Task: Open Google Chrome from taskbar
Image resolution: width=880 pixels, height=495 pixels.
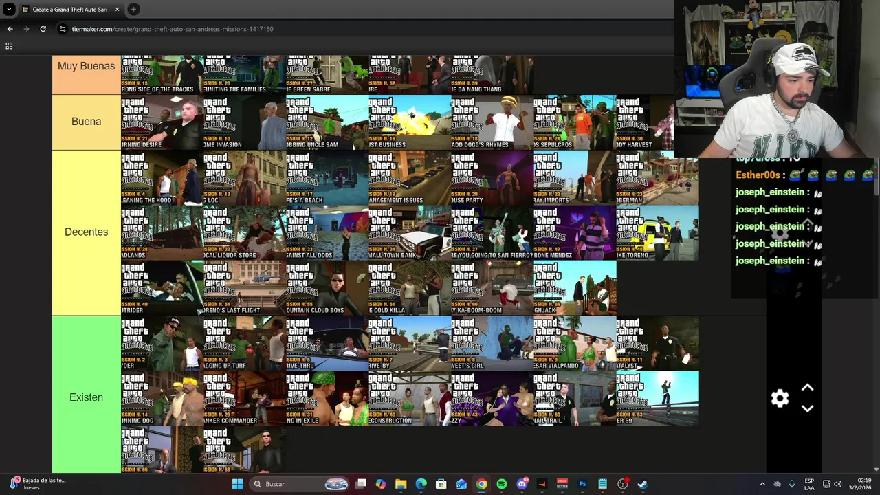Action: point(481,484)
